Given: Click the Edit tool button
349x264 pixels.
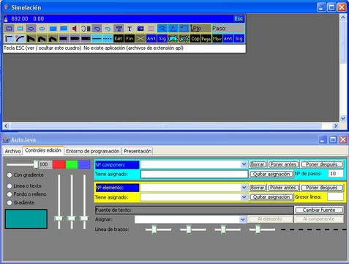Looking at the screenshot, I should [x=119, y=38].
